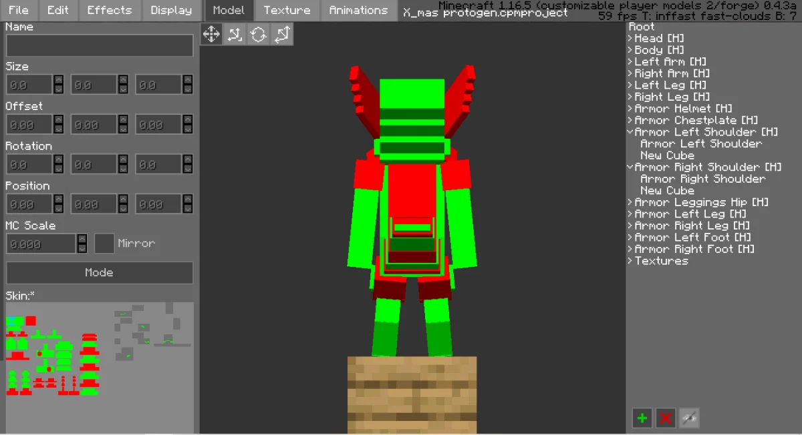Switch to the Model tab
The width and height of the screenshot is (802, 435).
click(229, 10)
